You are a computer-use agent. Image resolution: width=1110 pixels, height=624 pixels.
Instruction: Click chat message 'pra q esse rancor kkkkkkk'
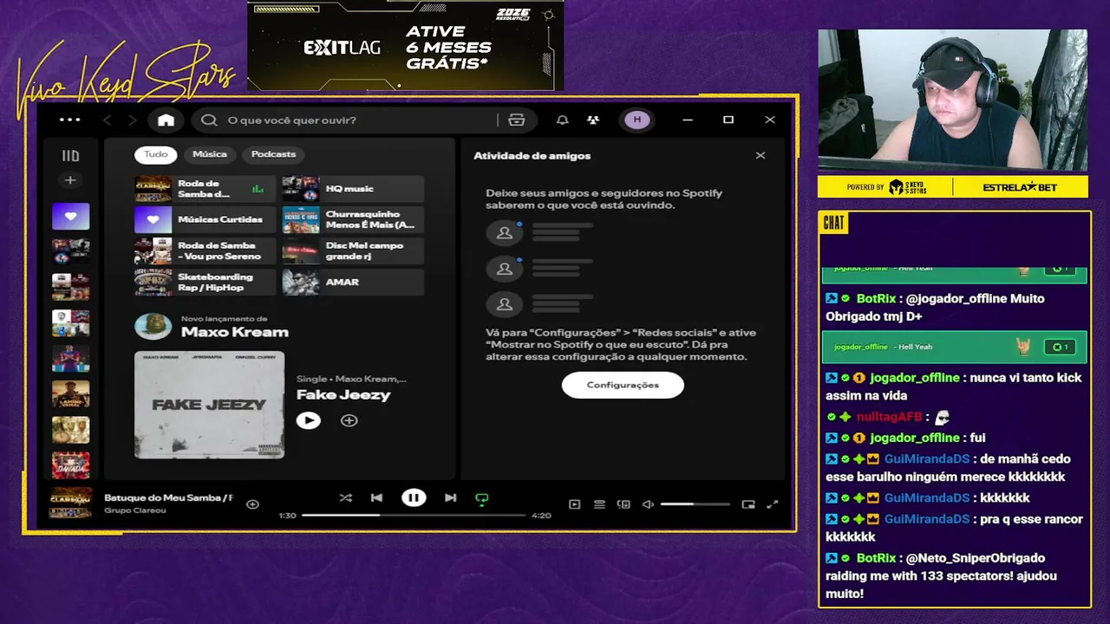pos(954,528)
